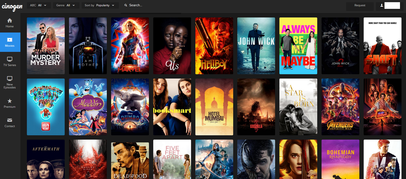Open the John Wick poster

[x=256, y=46]
